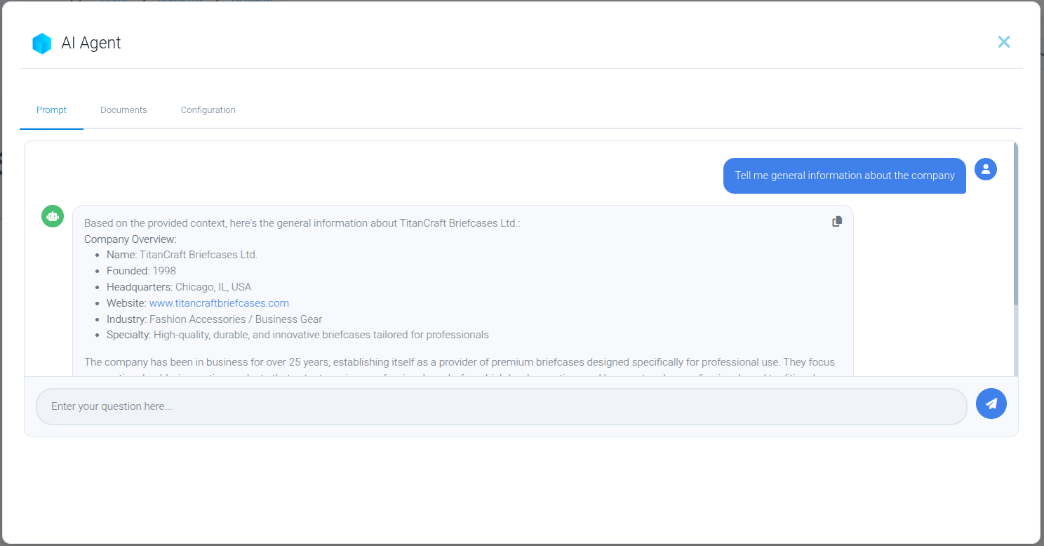Close the AI Agent dialog
1044x546 pixels.
tap(1004, 42)
